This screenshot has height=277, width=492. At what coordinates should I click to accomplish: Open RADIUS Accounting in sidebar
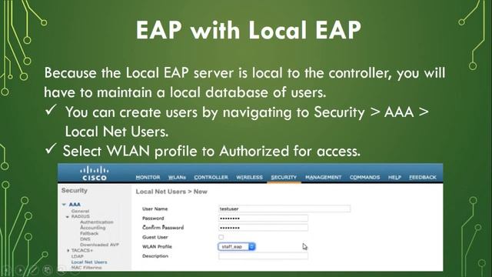(x=93, y=228)
